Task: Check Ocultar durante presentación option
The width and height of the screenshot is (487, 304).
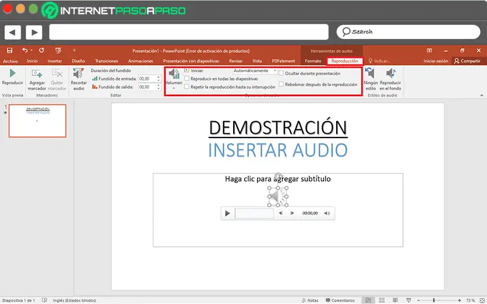Action: click(x=281, y=73)
